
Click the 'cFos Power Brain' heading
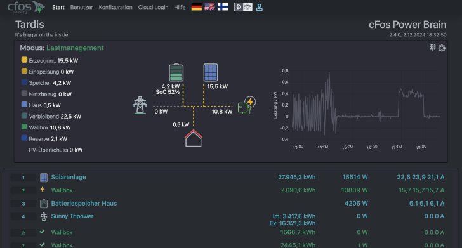[x=407, y=25]
